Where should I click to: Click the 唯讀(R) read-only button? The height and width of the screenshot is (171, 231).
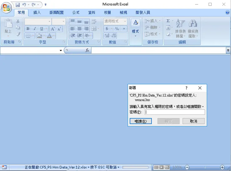click(x=141, y=121)
